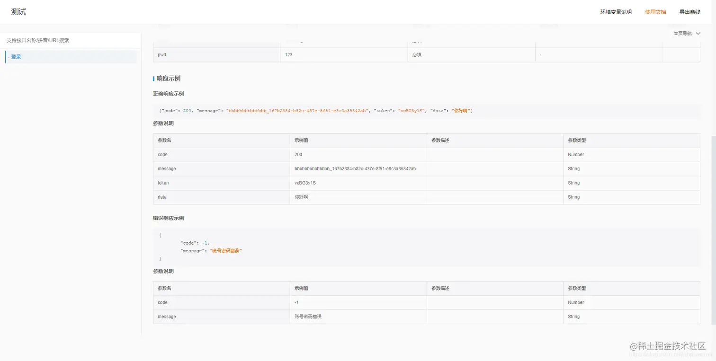This screenshot has height=361, width=716.
Task: Click the 参数说明 label under the error JSON
Action: pyautogui.click(x=163, y=272)
